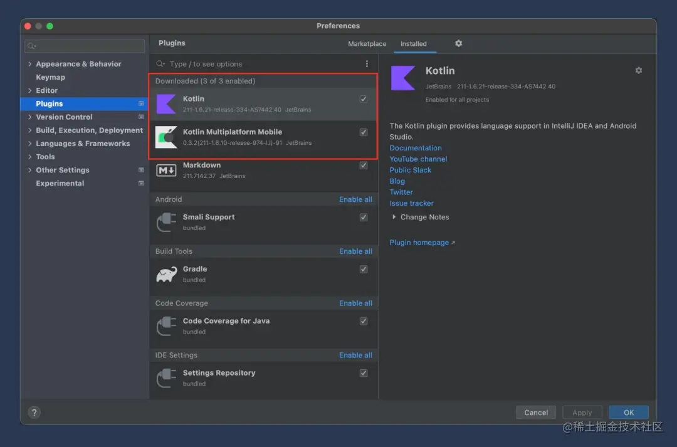Open the Kotlin Blog link

click(x=397, y=181)
